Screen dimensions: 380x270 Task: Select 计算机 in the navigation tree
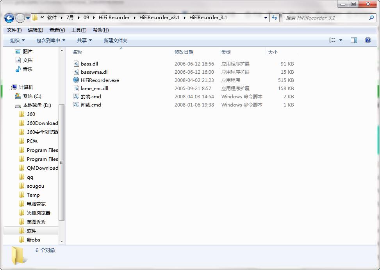22,87
